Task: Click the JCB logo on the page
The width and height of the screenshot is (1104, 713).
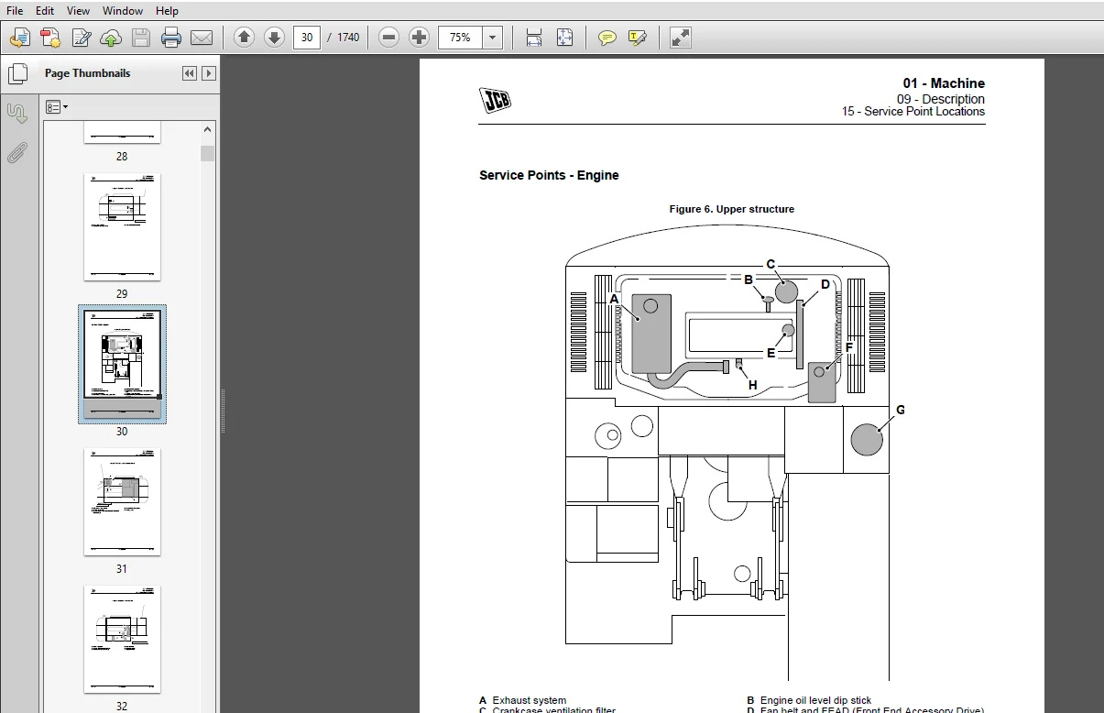Action: point(495,100)
